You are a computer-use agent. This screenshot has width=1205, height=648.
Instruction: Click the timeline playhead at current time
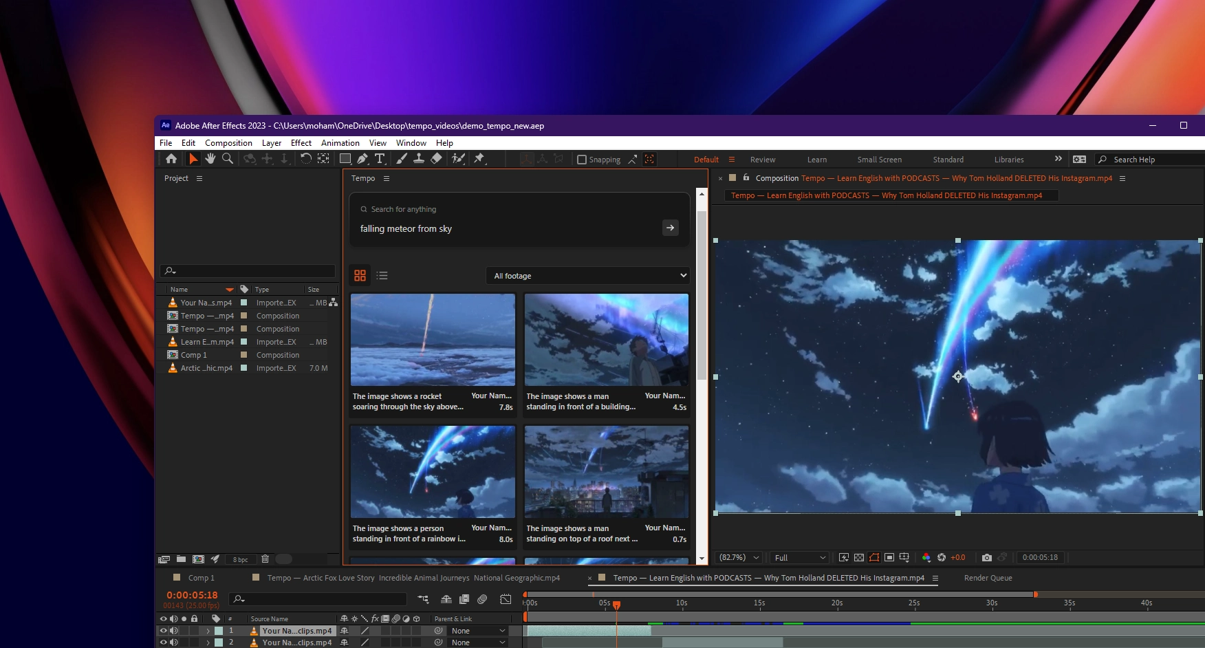[617, 605]
